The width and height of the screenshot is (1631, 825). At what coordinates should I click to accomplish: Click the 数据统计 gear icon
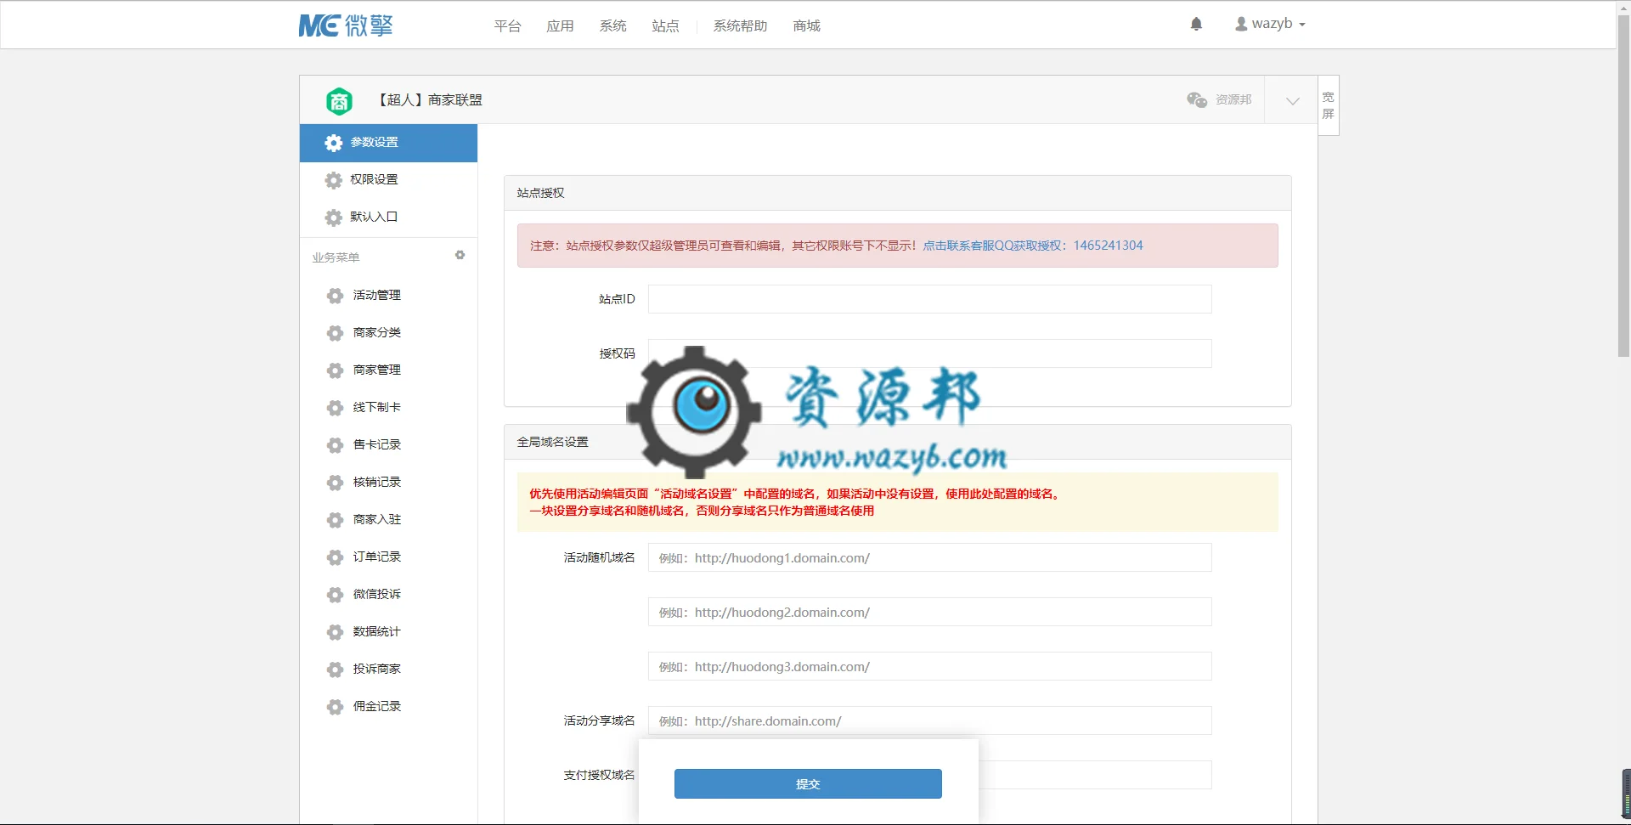(x=336, y=632)
